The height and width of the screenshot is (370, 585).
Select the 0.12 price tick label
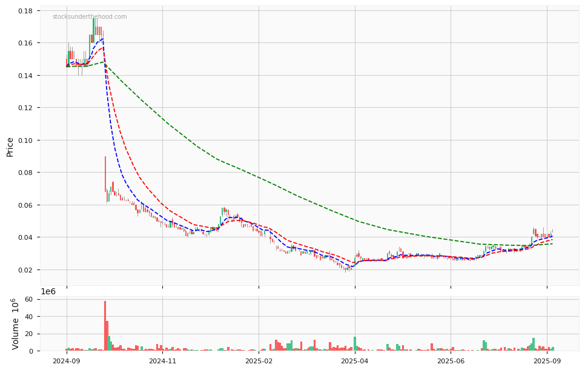pyautogui.click(x=25, y=108)
